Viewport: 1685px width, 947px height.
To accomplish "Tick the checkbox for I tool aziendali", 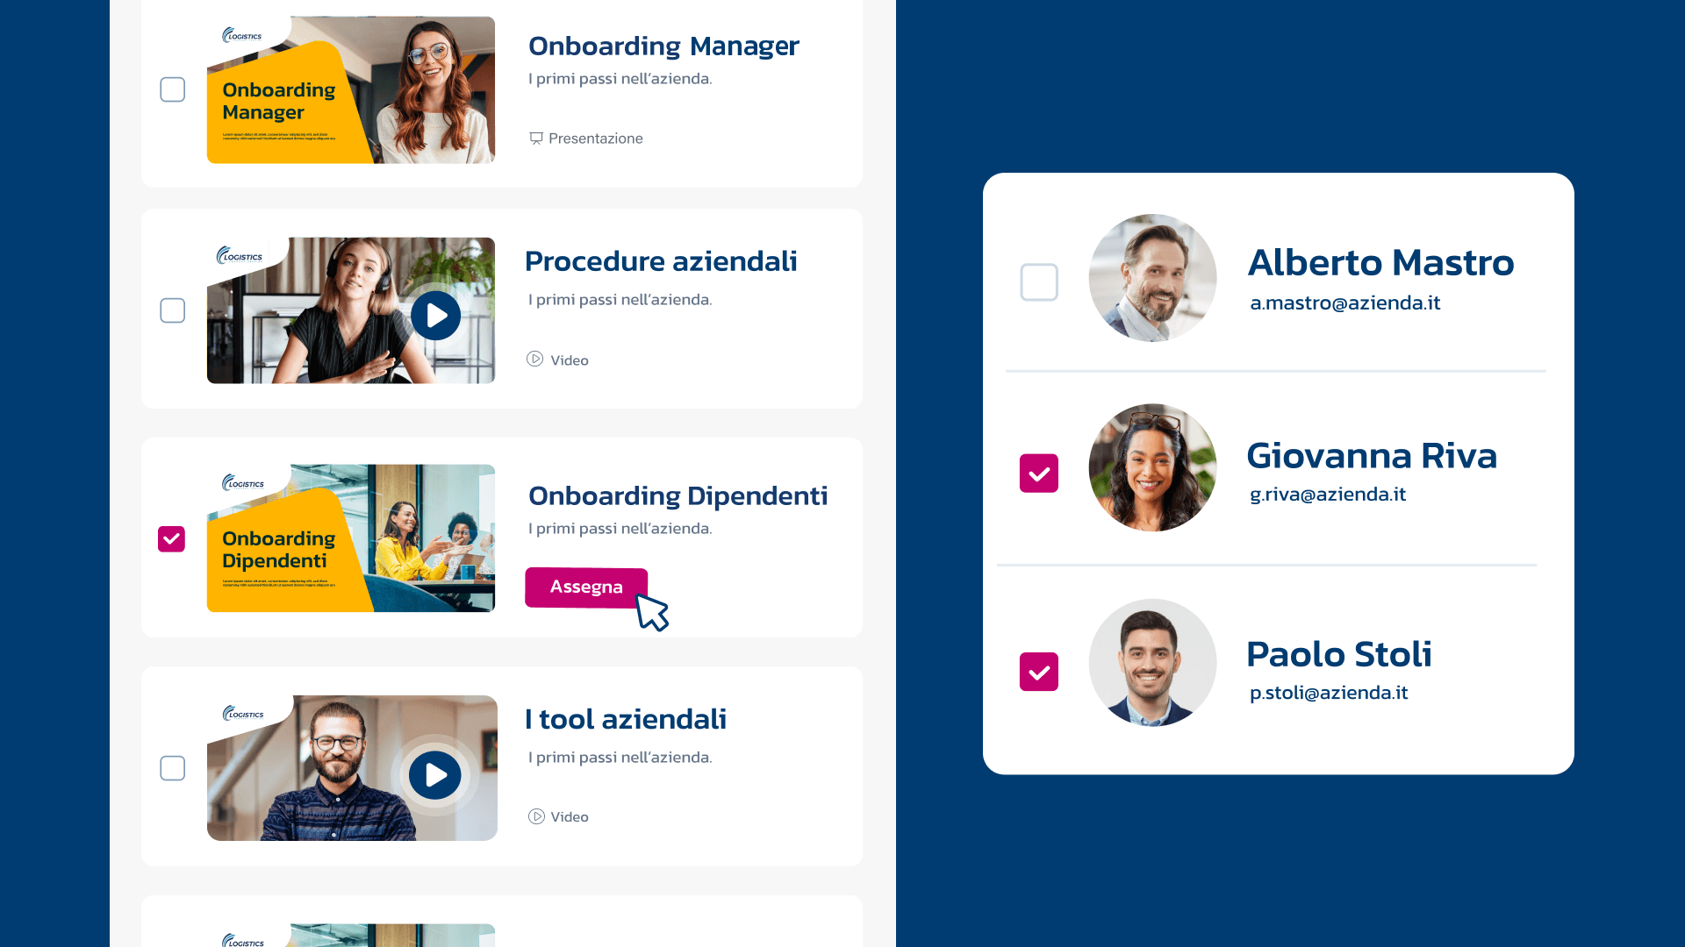I will [172, 768].
